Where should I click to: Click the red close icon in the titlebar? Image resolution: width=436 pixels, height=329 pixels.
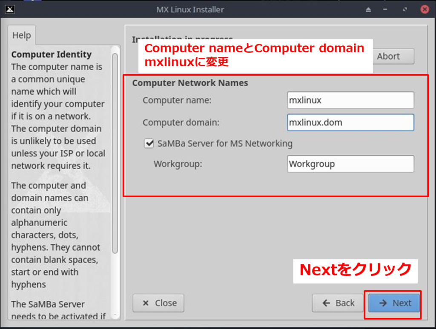pos(425,9)
